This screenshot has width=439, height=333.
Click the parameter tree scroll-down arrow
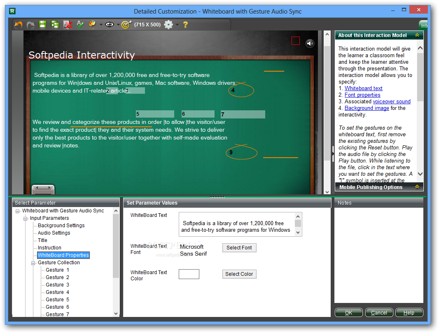coord(116,314)
